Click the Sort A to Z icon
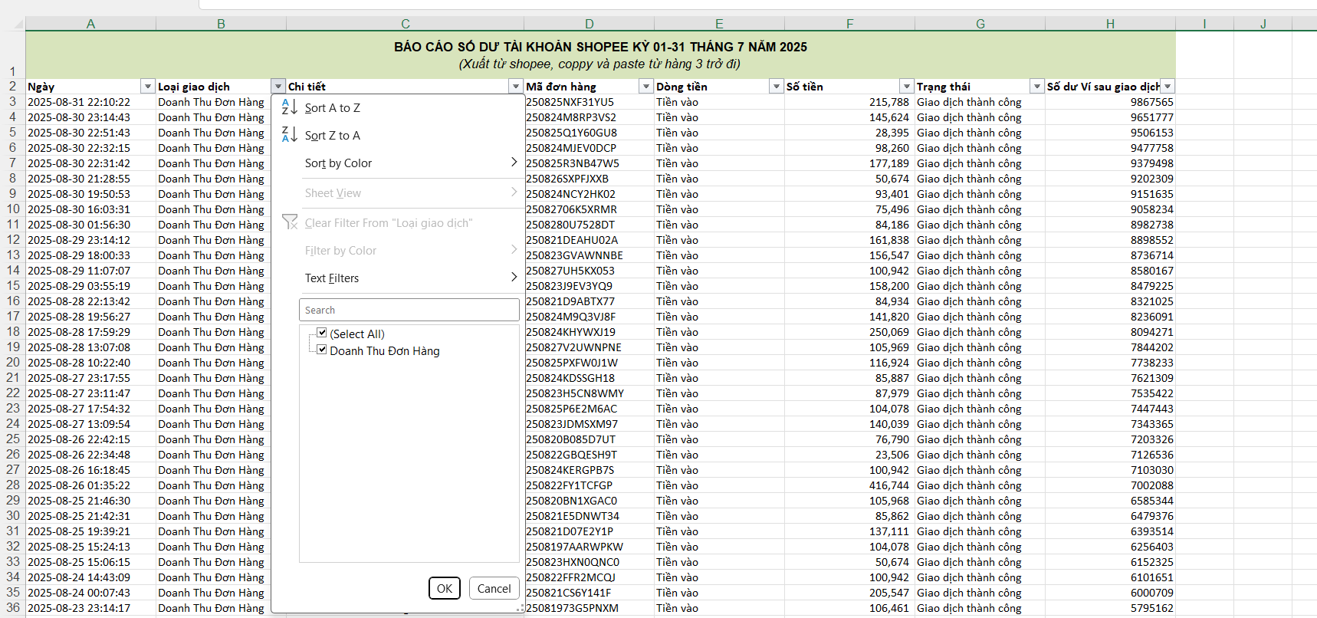Viewport: 1317px width, 618px height. click(289, 107)
